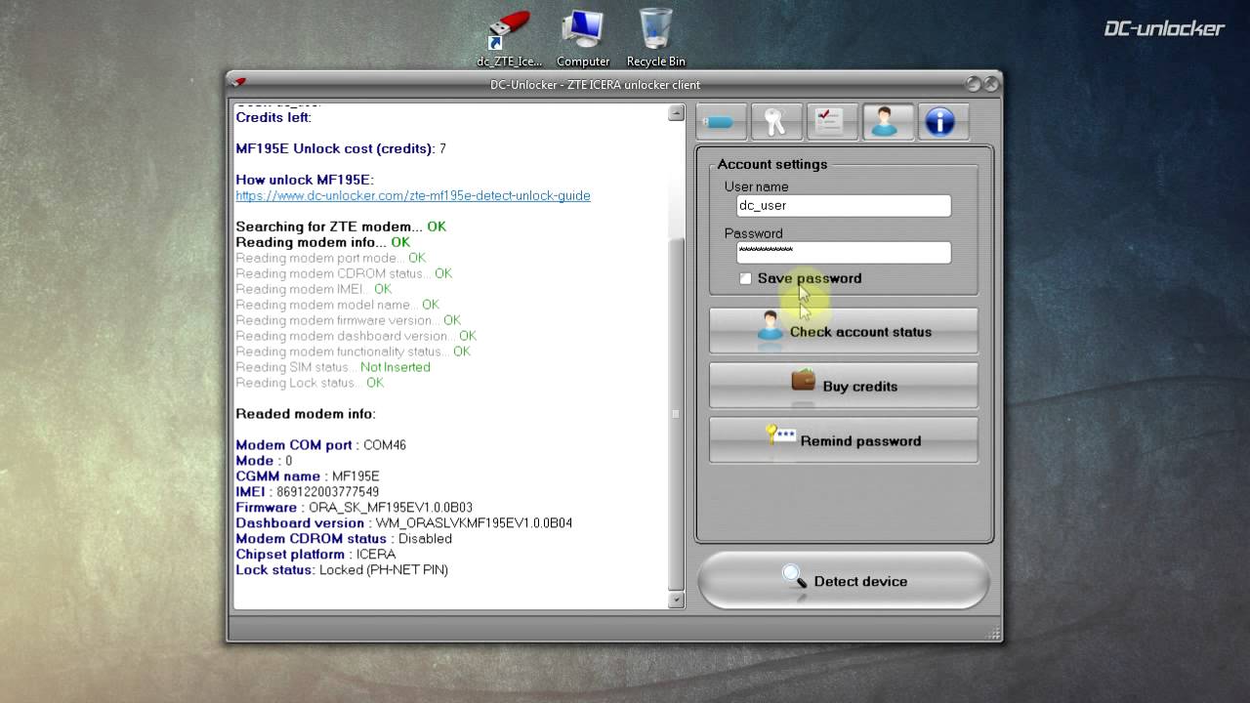1250x703 pixels.
Task: Click the Reading modem CDROM status line
Action: [x=344, y=273]
